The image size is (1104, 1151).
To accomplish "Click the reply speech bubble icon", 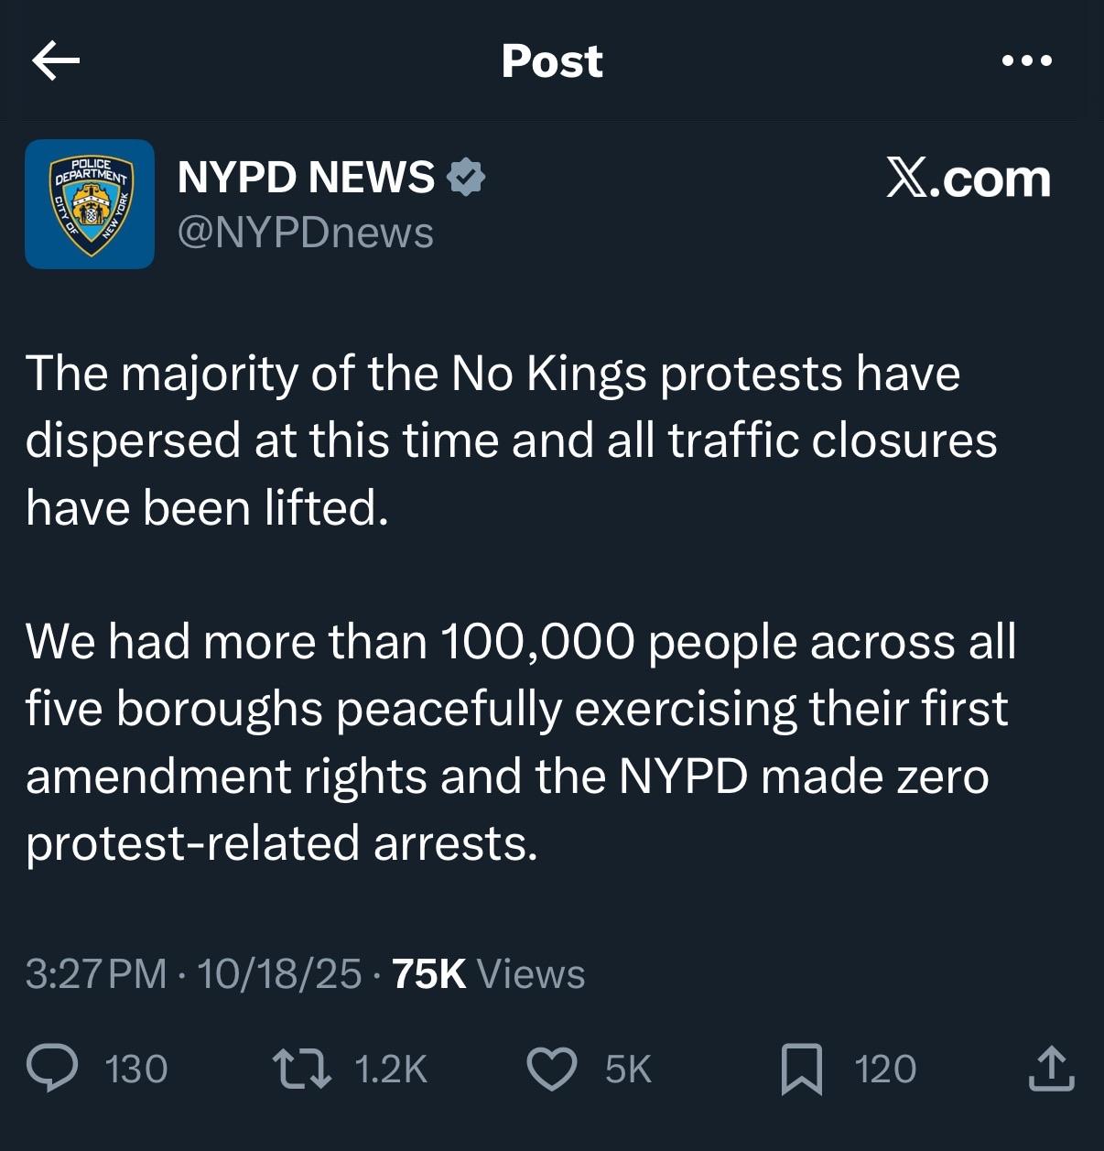I will point(52,1069).
